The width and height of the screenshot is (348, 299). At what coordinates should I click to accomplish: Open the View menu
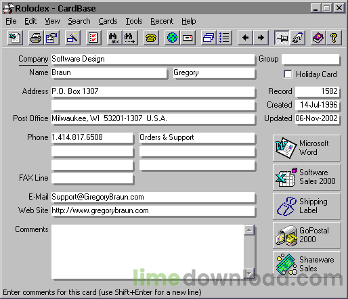tap(52, 21)
